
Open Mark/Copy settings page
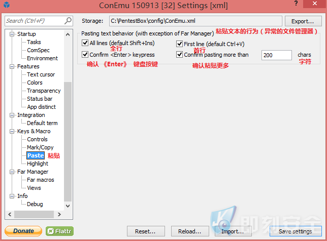coord(40,147)
